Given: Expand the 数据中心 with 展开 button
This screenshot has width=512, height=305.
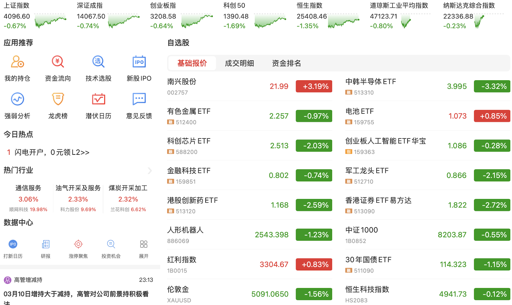Looking at the screenshot, I should [144, 244].
